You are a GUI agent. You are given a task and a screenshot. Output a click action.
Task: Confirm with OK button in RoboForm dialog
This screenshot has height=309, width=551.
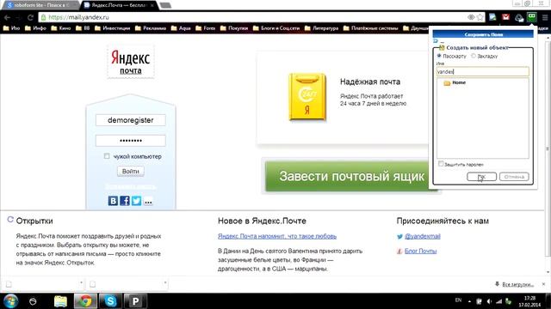pyautogui.click(x=481, y=177)
